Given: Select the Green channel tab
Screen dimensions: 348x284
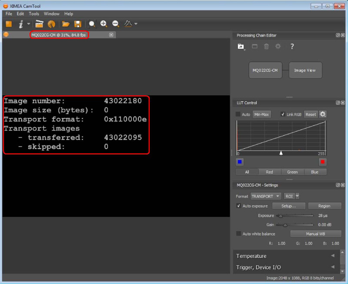Looking at the screenshot, I should click(x=292, y=172).
